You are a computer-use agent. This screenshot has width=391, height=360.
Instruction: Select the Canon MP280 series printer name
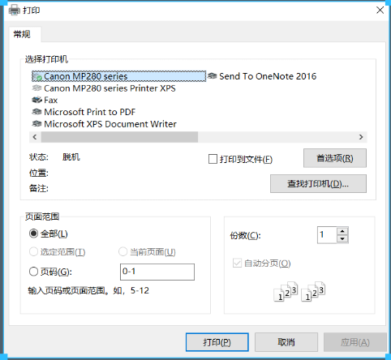85,76
